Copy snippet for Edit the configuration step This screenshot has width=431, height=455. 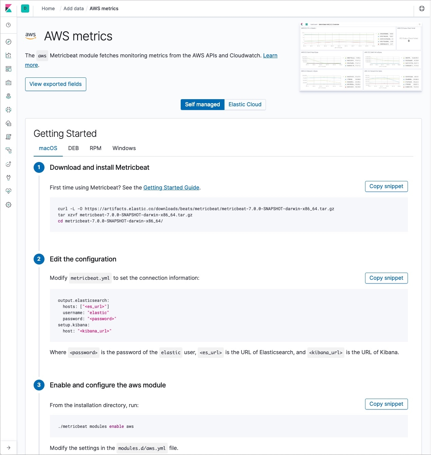coord(387,278)
